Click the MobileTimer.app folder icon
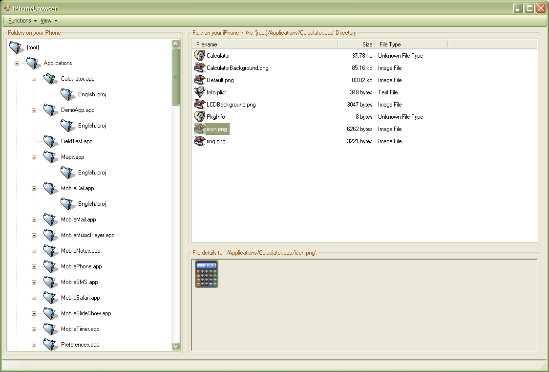Screen dimensions: 549x372 point(50,329)
